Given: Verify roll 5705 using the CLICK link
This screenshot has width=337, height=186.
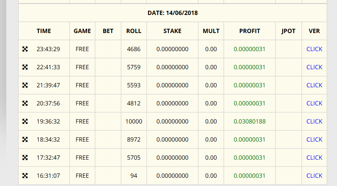Looking at the screenshot, I should [x=314, y=158].
